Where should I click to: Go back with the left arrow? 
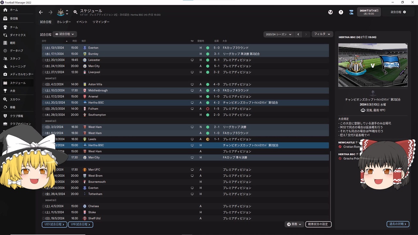point(41,12)
